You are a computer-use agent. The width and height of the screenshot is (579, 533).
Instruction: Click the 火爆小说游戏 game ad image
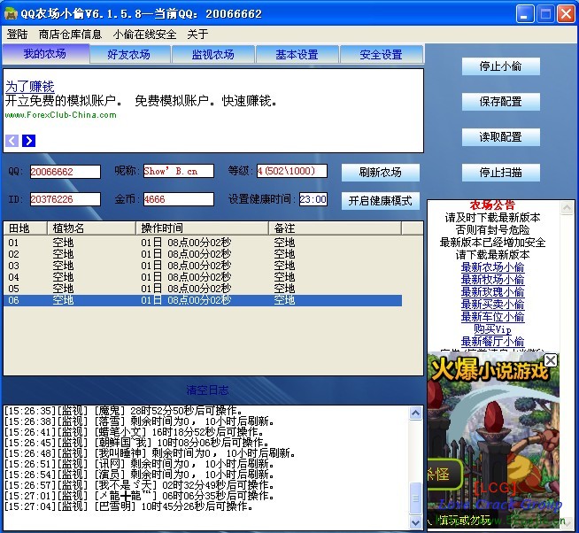click(x=493, y=442)
